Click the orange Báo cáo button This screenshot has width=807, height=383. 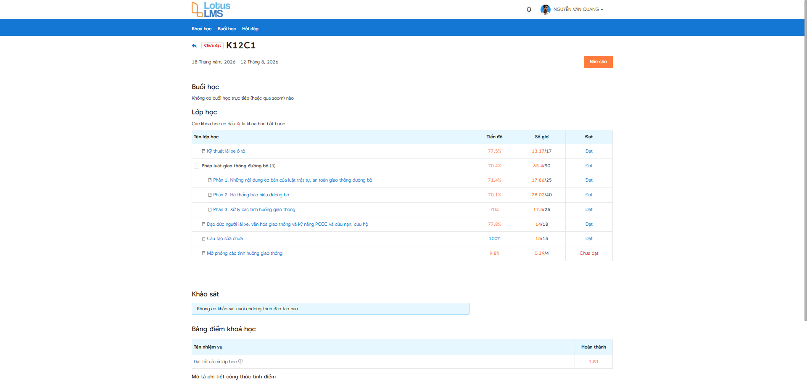point(598,62)
